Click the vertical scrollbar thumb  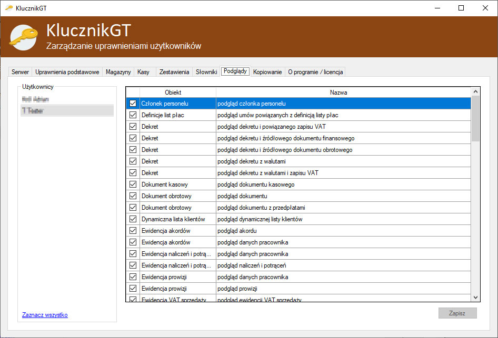pos(475,119)
